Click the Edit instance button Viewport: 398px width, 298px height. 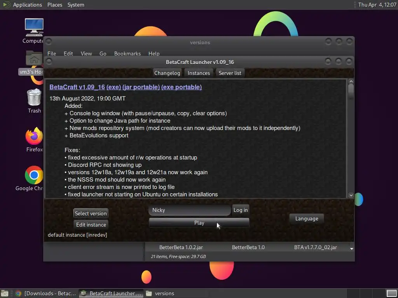[x=91, y=225]
